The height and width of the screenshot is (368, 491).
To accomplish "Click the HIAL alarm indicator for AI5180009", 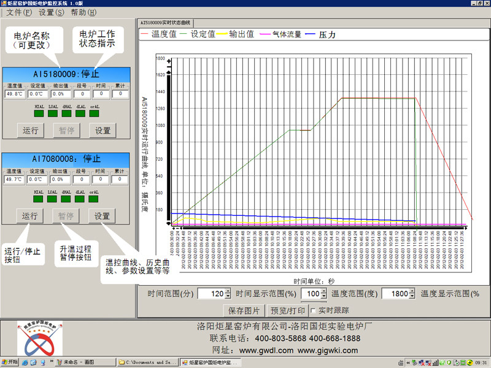I will point(39,112).
